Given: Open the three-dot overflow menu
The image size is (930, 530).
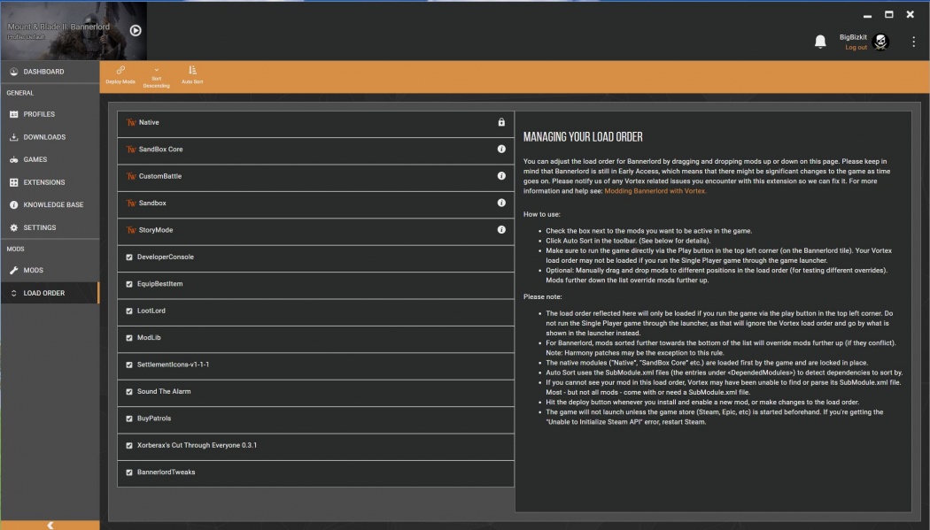Looking at the screenshot, I should pyautogui.click(x=913, y=42).
